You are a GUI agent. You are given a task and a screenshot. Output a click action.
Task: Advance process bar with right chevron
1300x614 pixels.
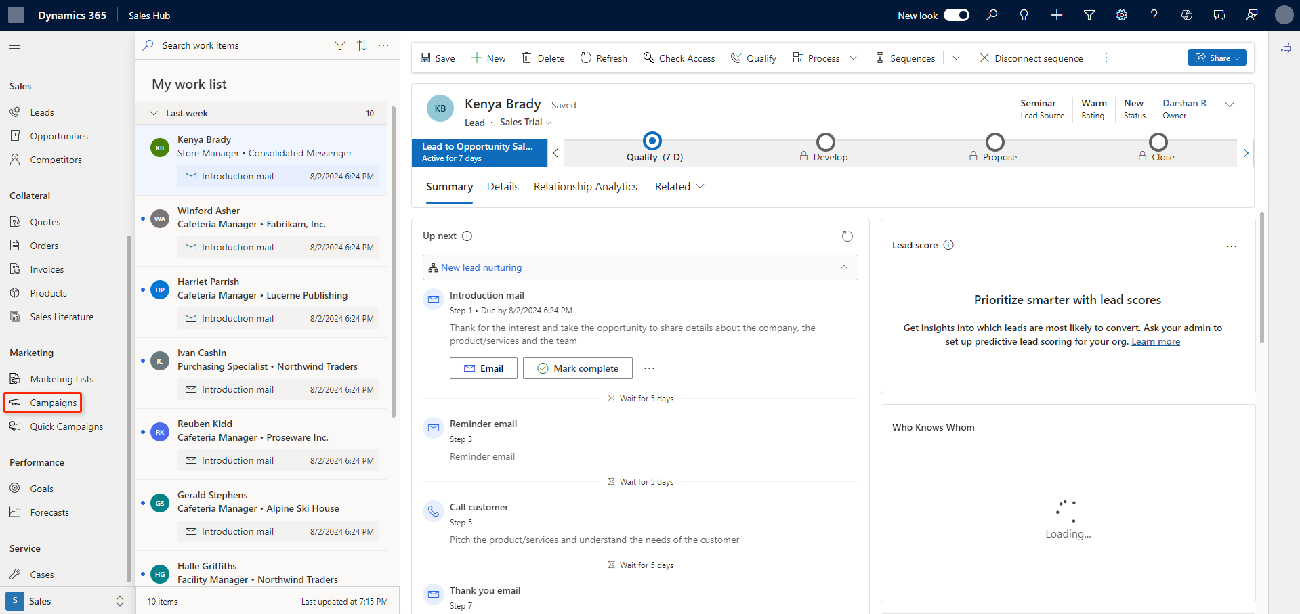point(1245,153)
